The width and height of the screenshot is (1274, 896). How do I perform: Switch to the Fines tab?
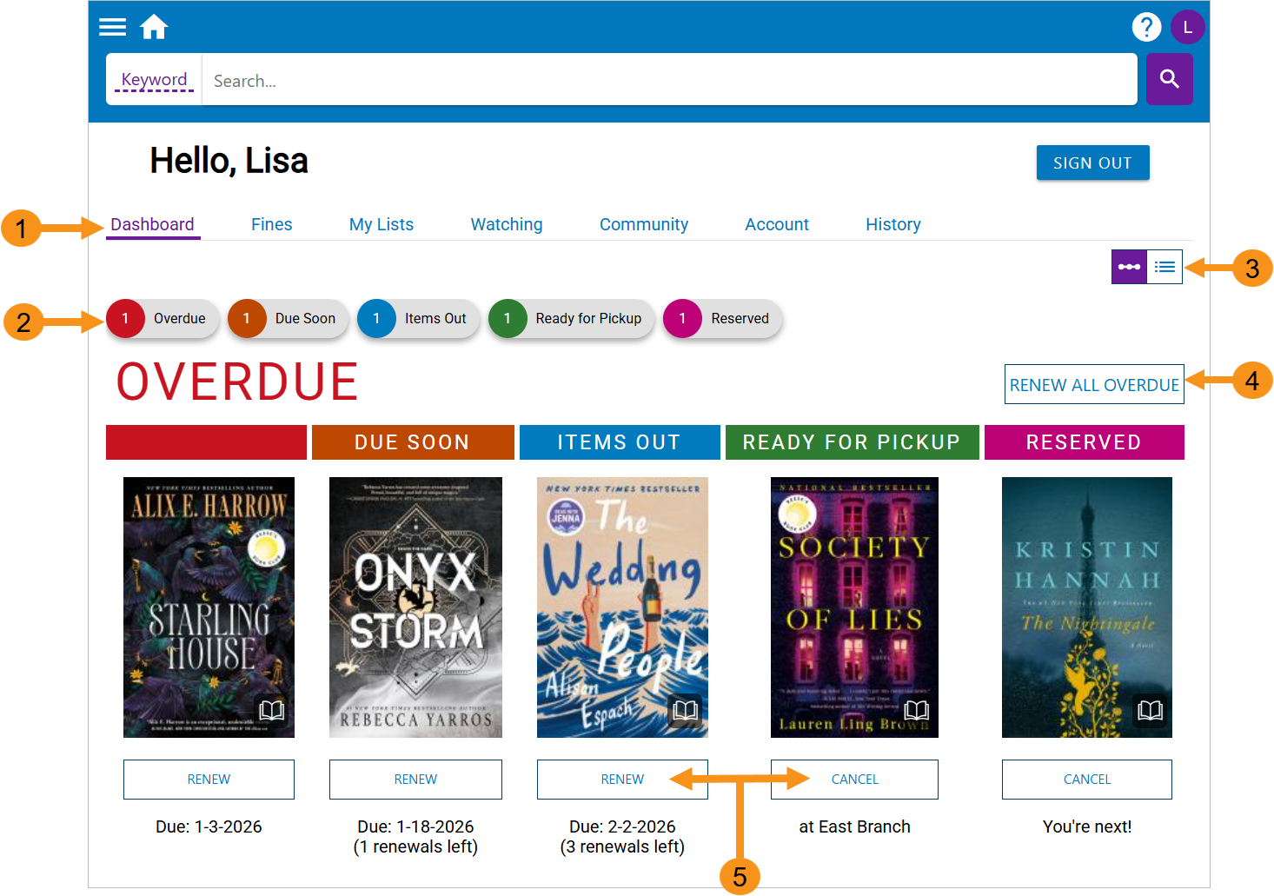click(x=271, y=224)
